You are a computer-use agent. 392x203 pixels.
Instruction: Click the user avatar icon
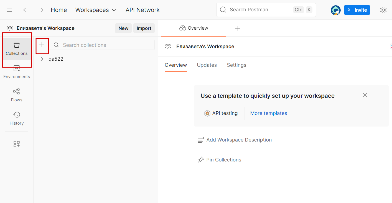coord(335,10)
